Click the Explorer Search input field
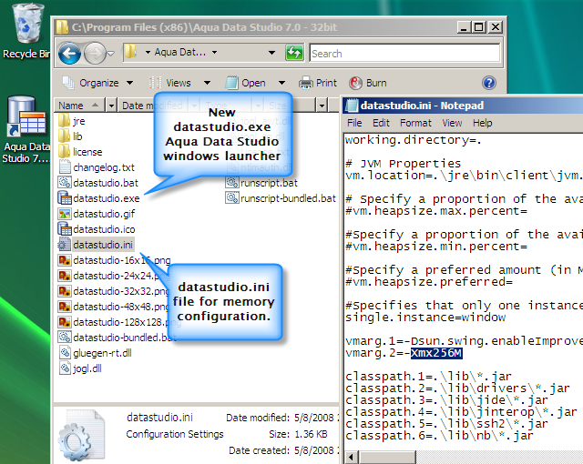 coord(404,53)
